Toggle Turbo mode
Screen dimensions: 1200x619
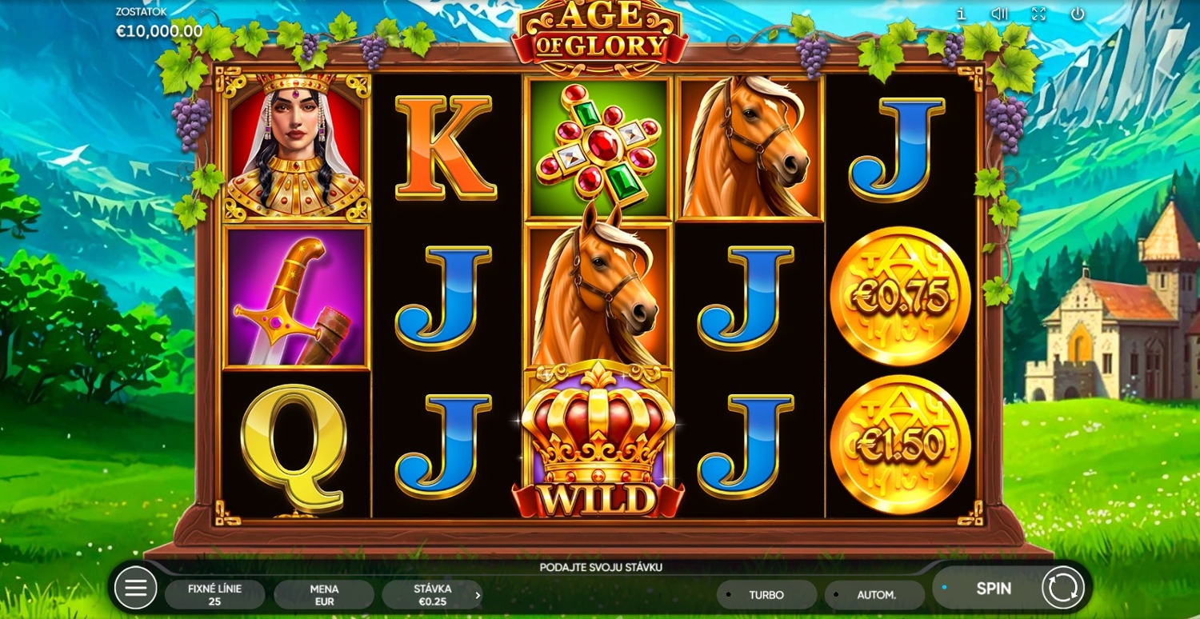pos(766,595)
